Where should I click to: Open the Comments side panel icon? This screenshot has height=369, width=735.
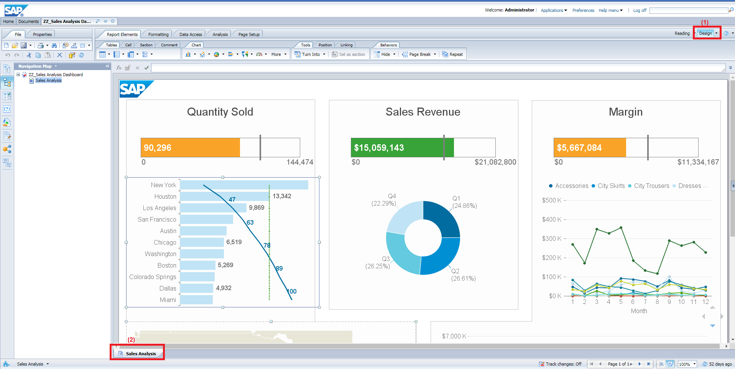[x=7, y=163]
